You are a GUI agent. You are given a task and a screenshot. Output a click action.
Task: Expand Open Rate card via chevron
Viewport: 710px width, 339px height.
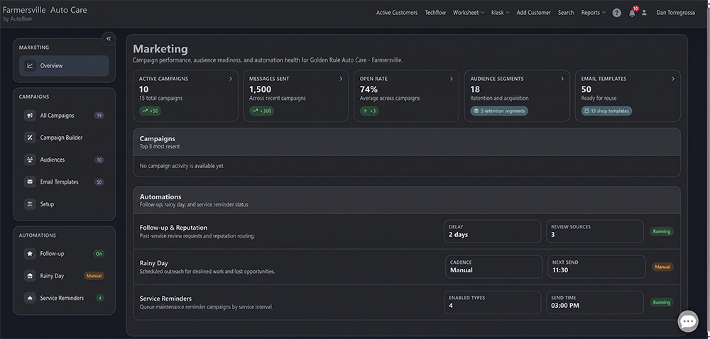[451, 79]
